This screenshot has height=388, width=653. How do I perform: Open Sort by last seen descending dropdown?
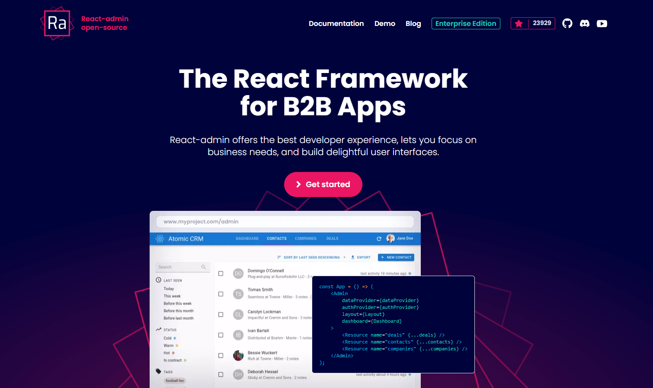pos(311,257)
